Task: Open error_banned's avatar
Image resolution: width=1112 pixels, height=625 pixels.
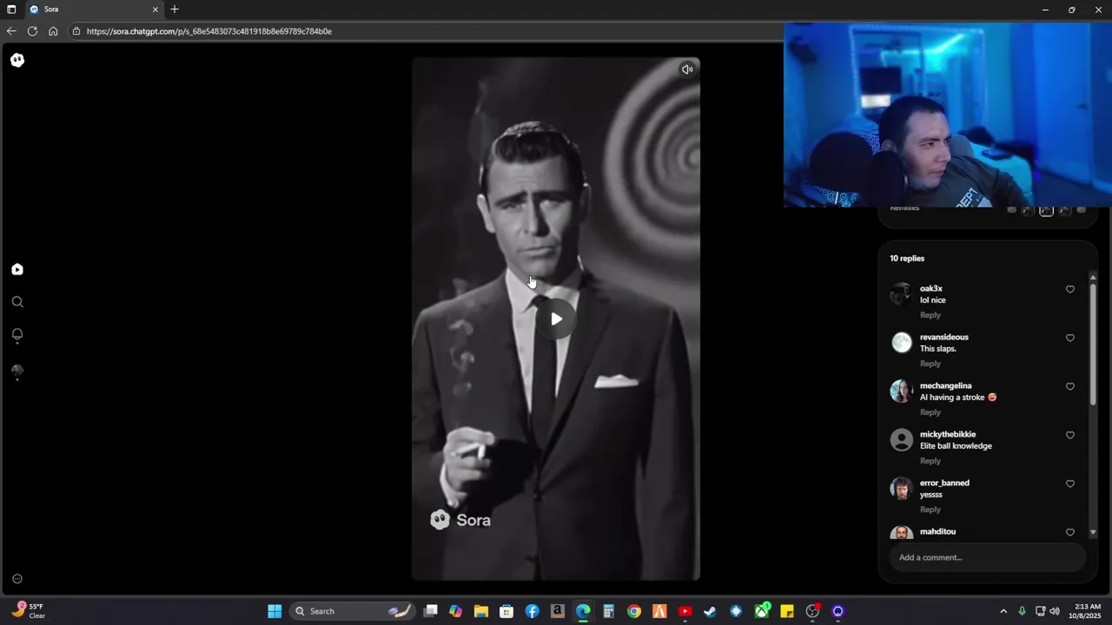Action: [x=902, y=489]
